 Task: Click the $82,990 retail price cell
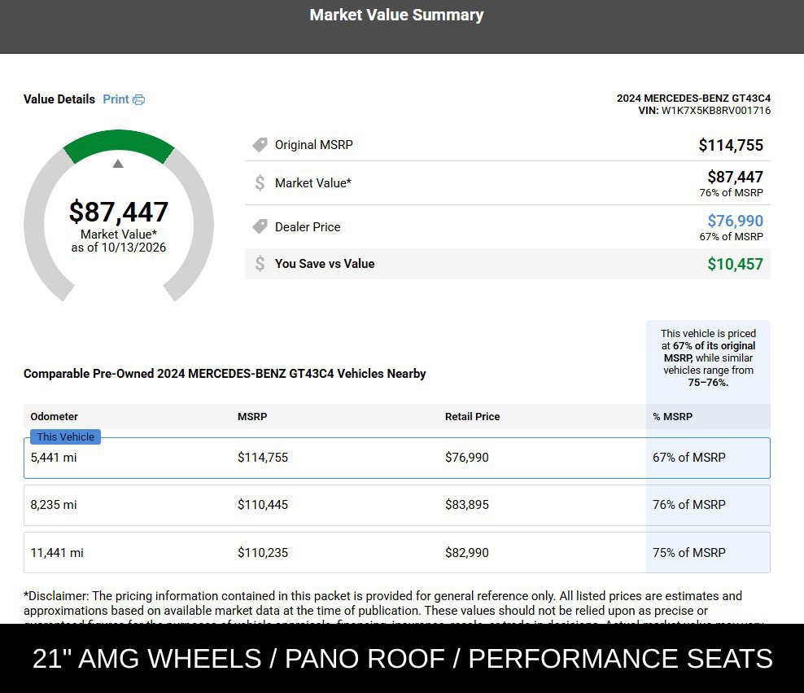tap(466, 552)
